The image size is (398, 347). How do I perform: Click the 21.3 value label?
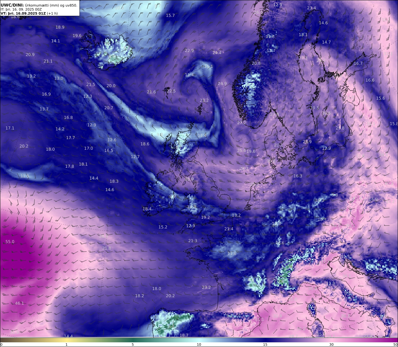tap(193, 241)
